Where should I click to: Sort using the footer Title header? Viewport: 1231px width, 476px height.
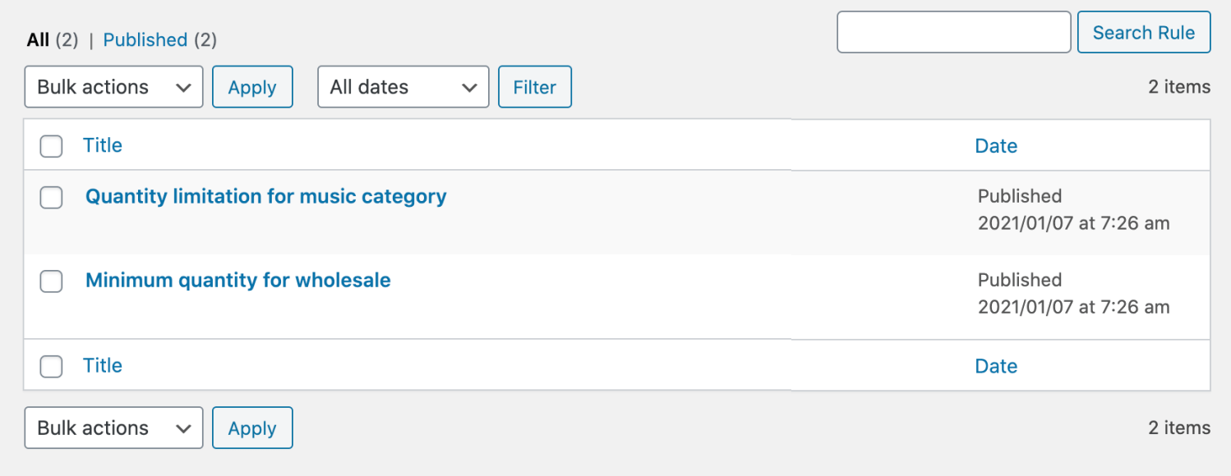click(x=102, y=366)
